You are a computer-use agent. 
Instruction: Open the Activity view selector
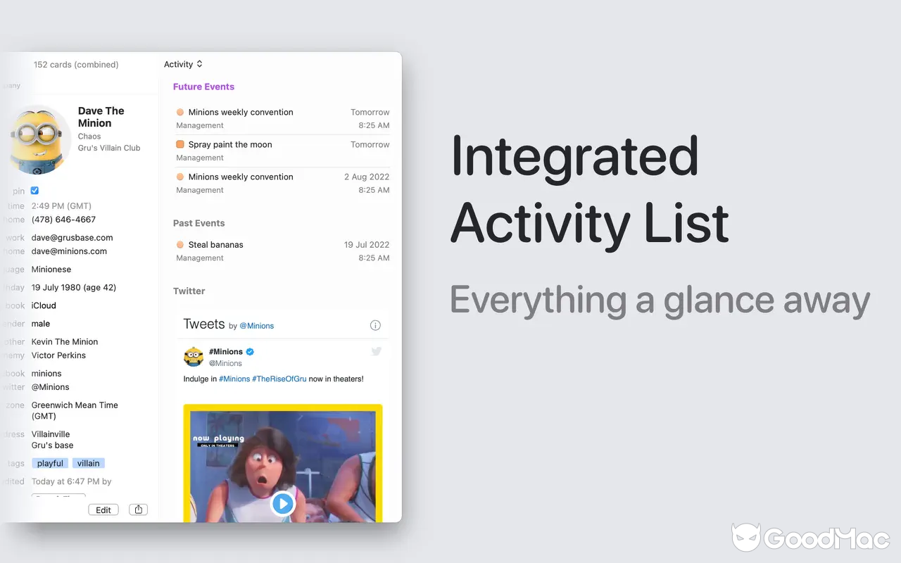pyautogui.click(x=182, y=64)
